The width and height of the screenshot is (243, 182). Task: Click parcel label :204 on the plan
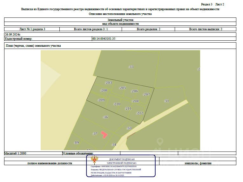pyautogui.click(x=135, y=101)
